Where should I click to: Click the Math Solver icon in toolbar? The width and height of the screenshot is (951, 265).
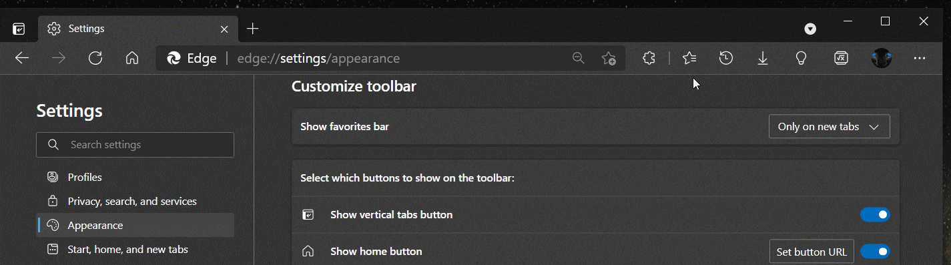tap(841, 58)
